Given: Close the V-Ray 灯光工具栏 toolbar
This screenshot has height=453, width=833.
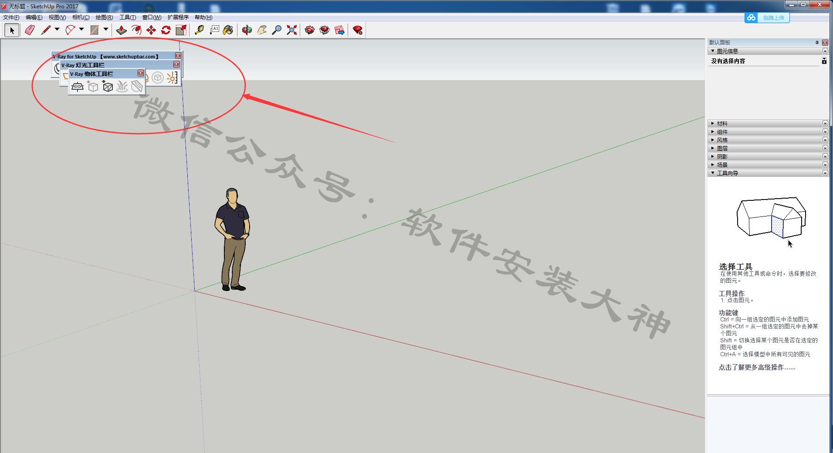Looking at the screenshot, I should click(x=176, y=64).
